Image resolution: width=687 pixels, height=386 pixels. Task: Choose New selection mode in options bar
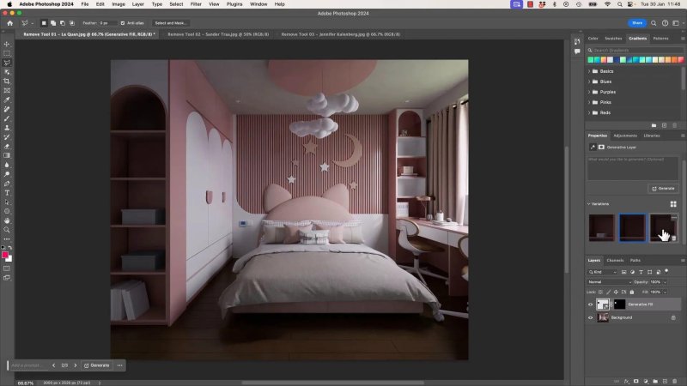point(44,23)
